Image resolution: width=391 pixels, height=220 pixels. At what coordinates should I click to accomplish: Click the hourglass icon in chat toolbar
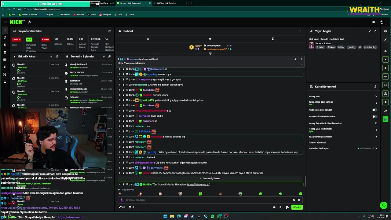coord(273,39)
